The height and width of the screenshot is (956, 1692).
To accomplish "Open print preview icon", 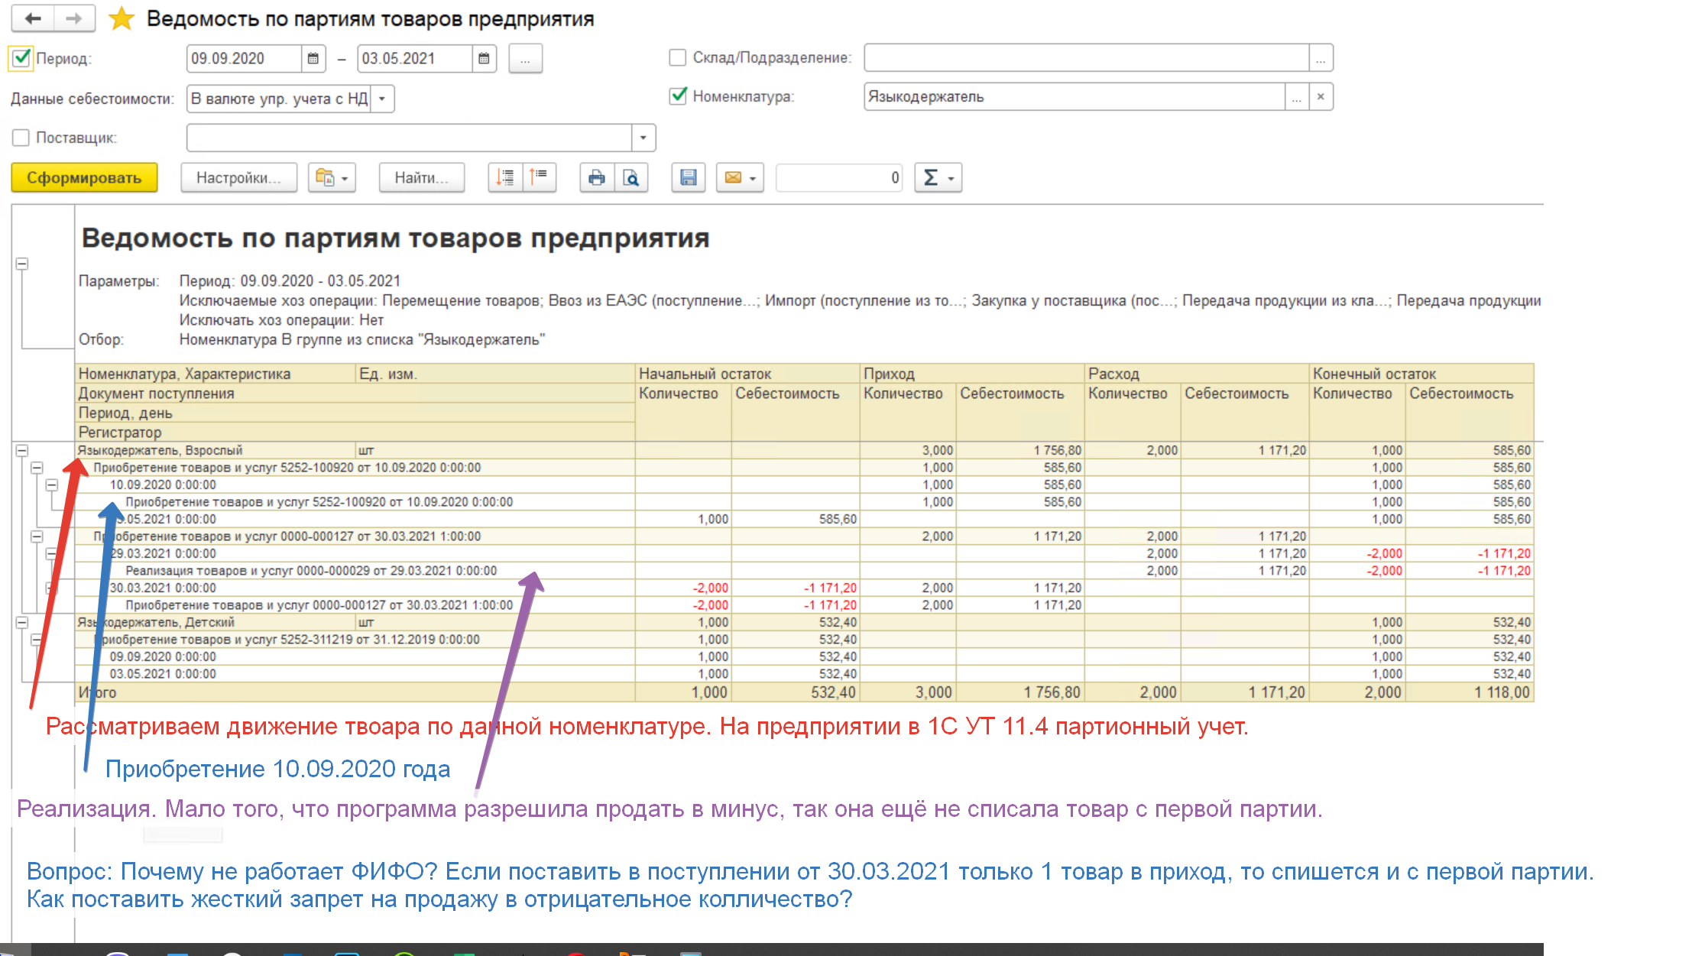I will tap(631, 178).
